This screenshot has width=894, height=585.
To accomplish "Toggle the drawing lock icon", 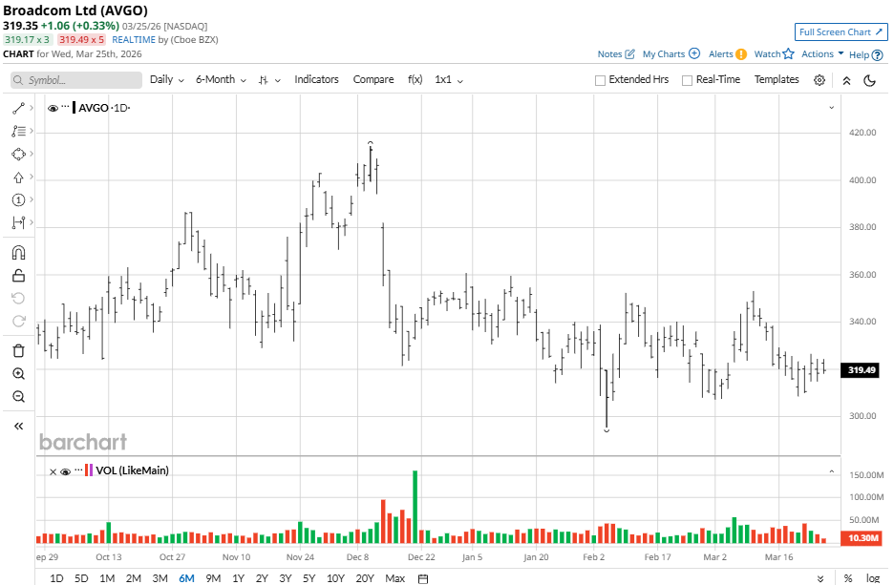I will coord(18,276).
